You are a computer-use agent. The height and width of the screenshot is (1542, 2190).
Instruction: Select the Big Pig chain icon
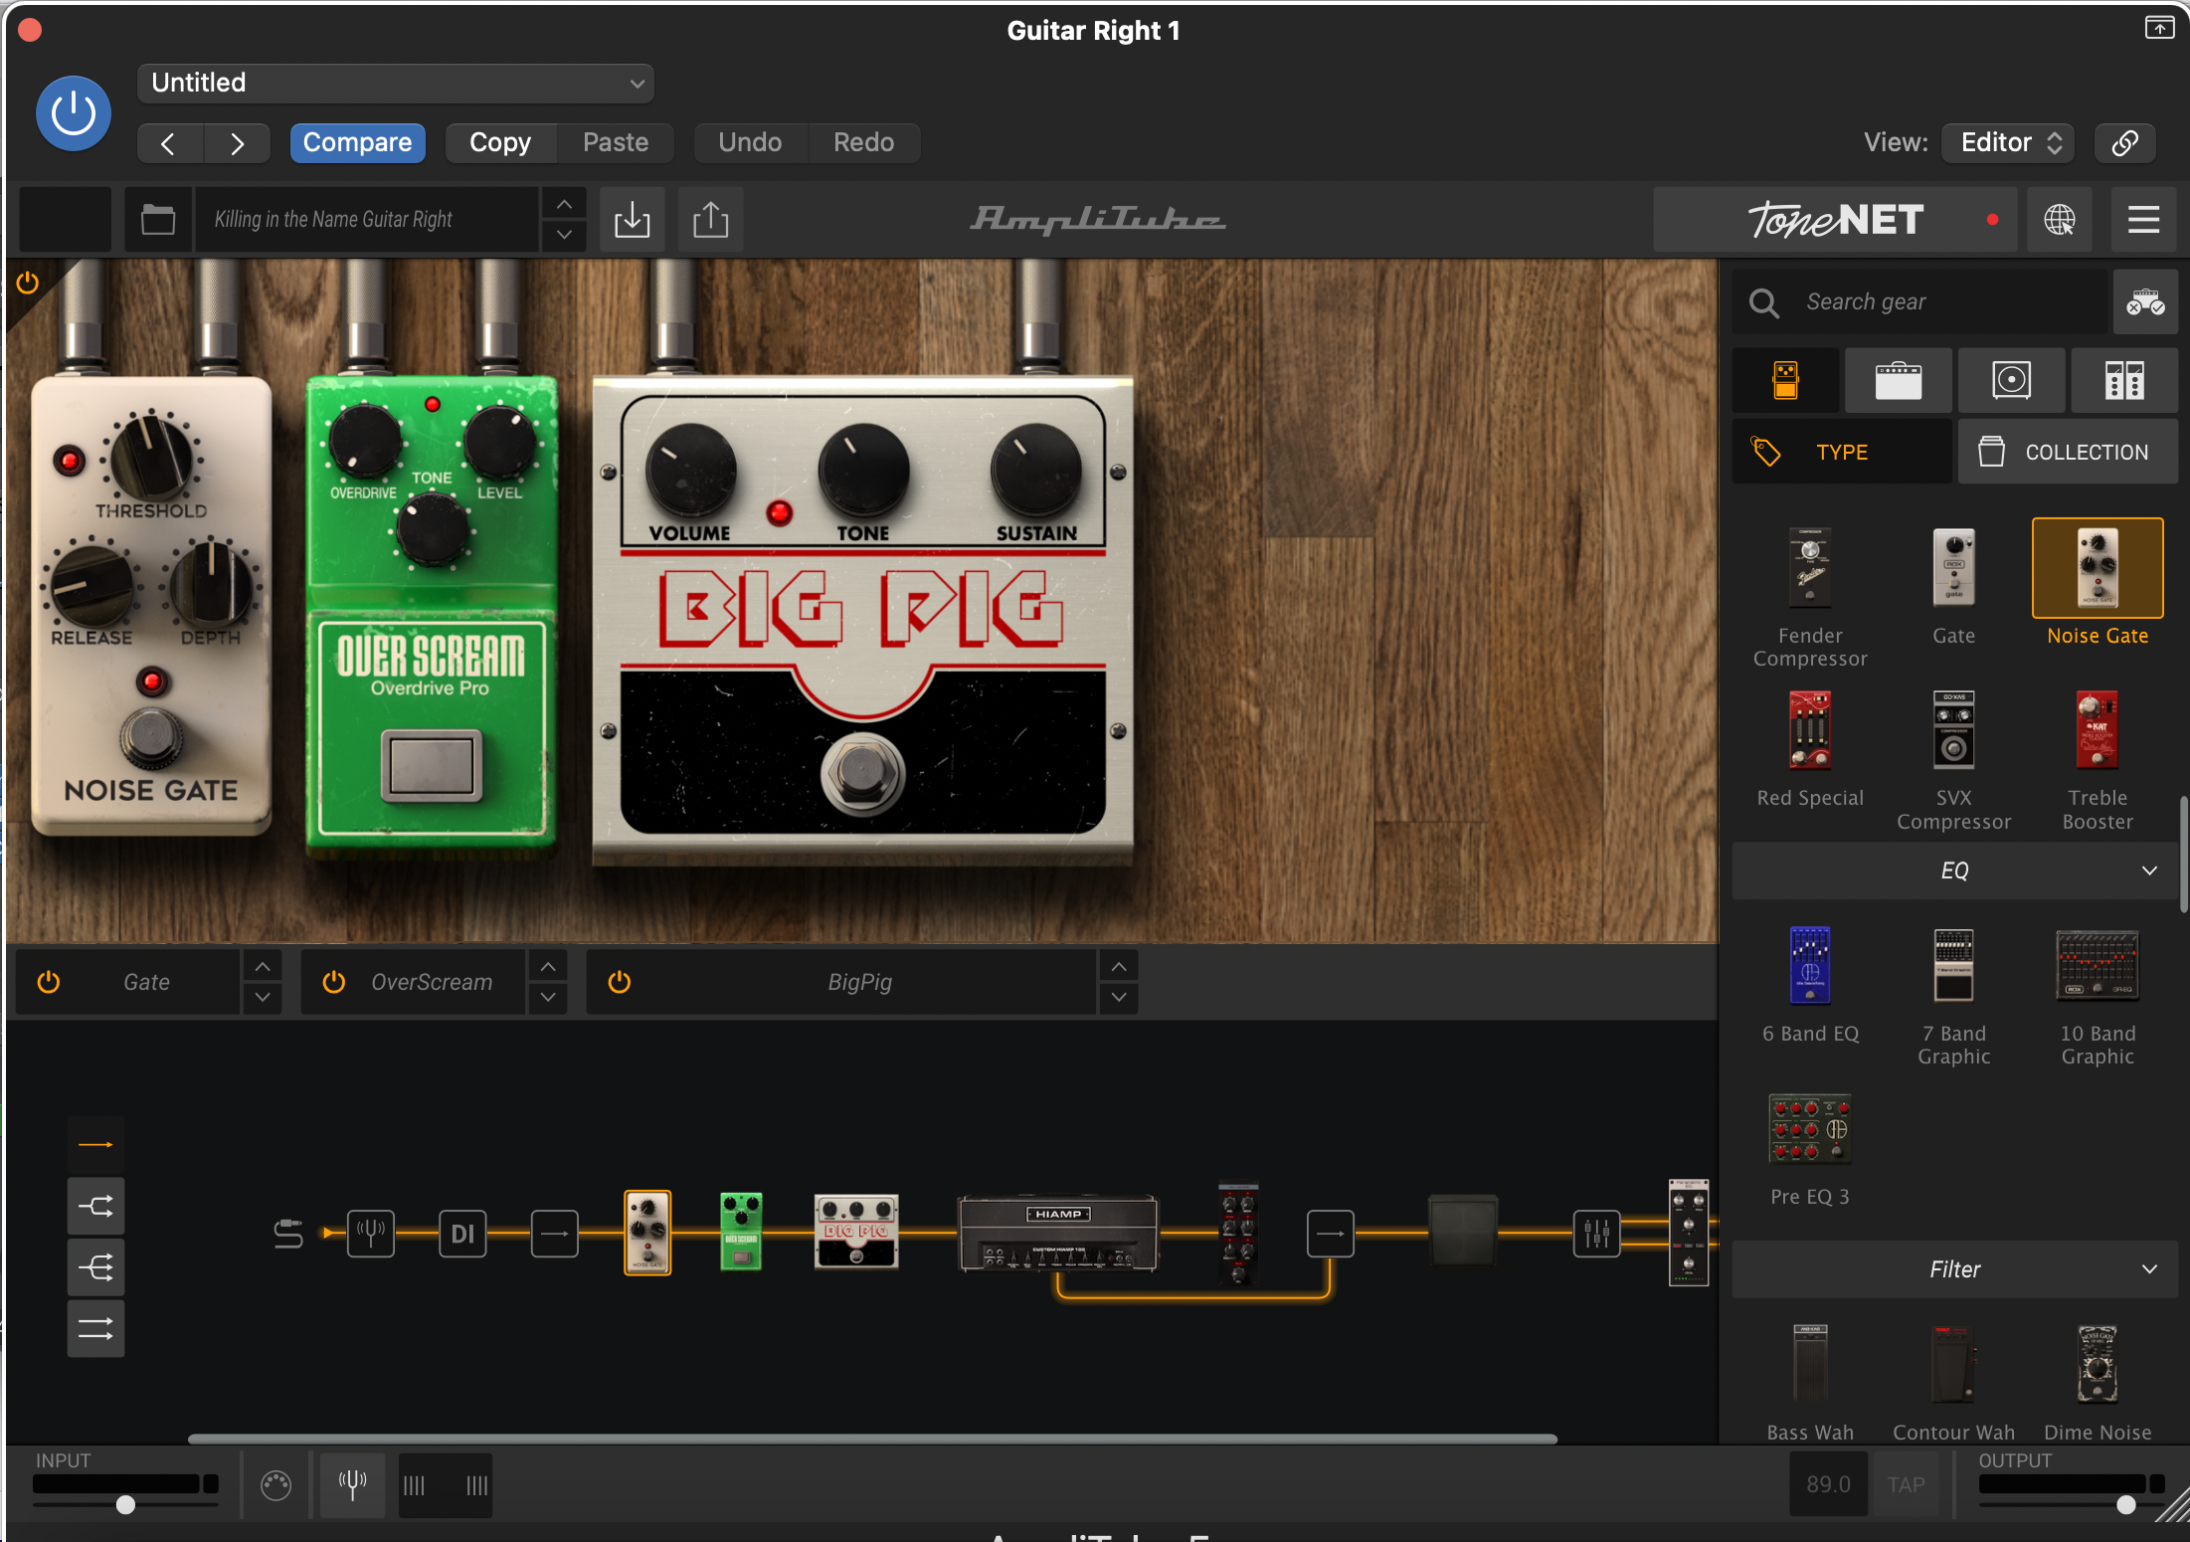tap(856, 1232)
